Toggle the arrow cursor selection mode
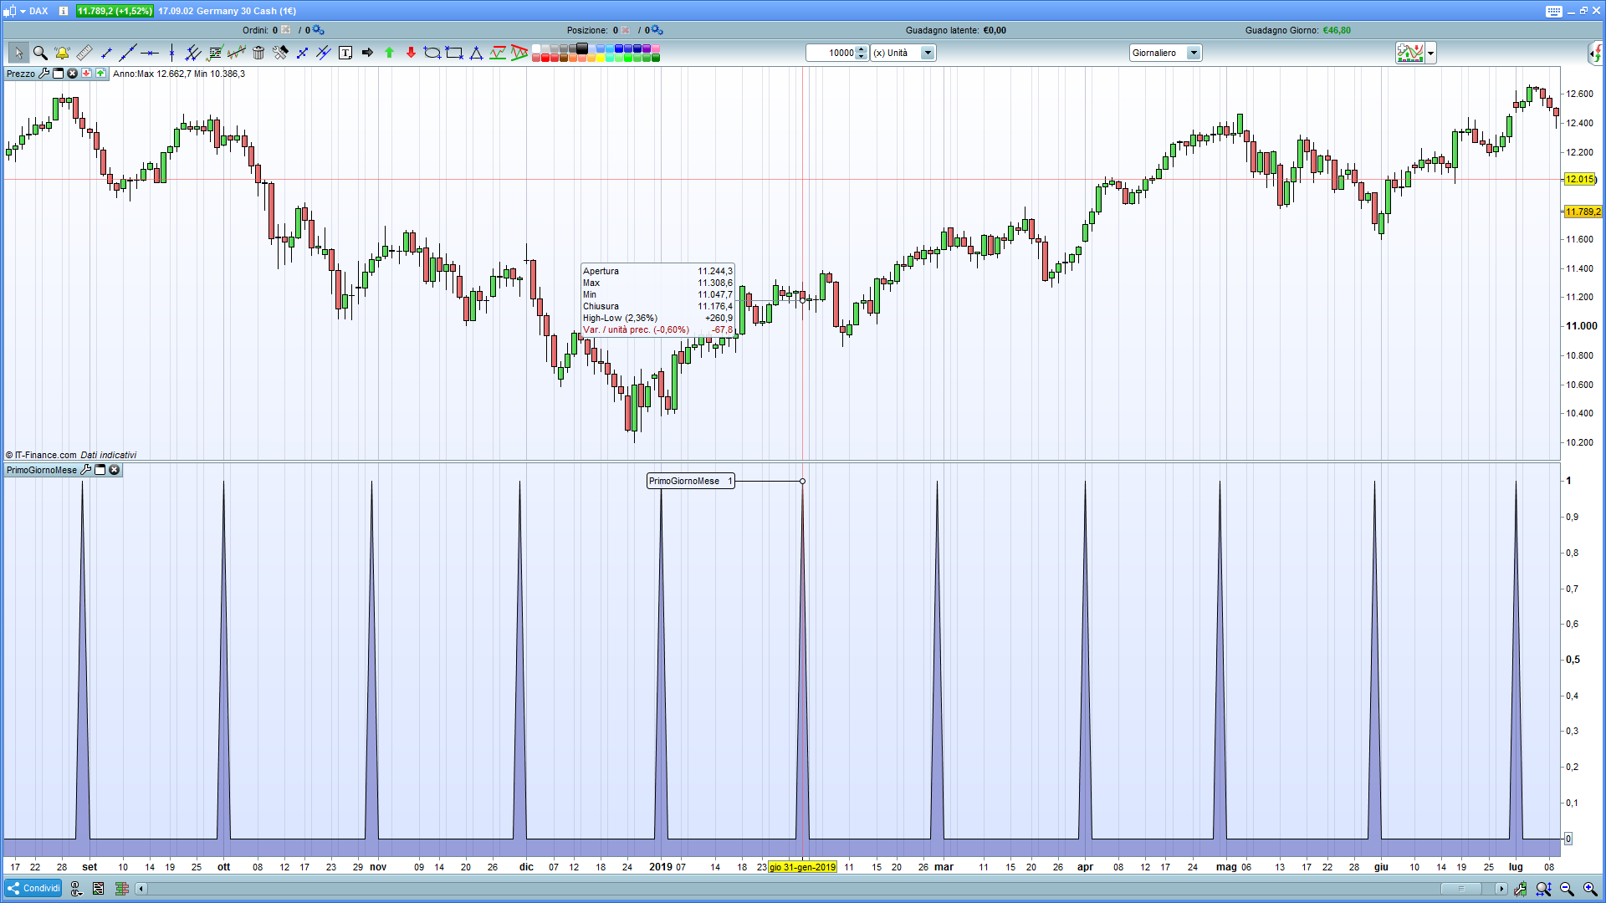Viewport: 1606px width, 903px height. [x=18, y=53]
